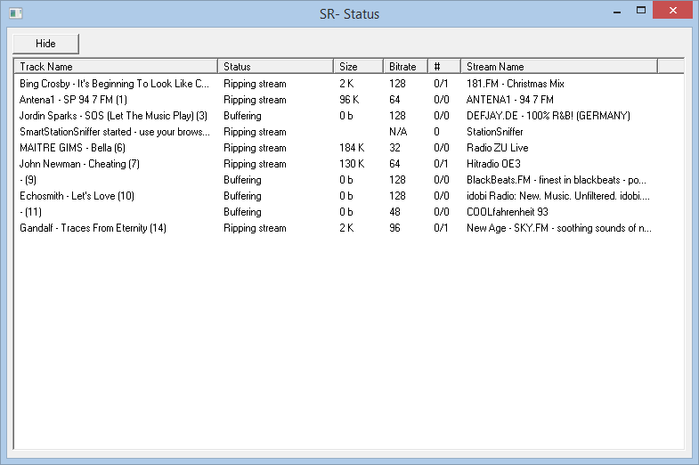Image resolution: width=699 pixels, height=465 pixels.
Task: Select the MAITRE GIMS - Bella row
Action: (x=349, y=148)
